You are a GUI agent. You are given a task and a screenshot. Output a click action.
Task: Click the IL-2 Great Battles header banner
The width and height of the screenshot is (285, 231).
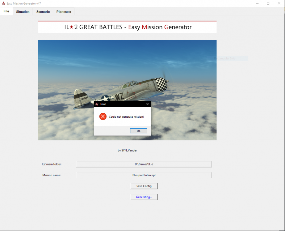(x=127, y=27)
